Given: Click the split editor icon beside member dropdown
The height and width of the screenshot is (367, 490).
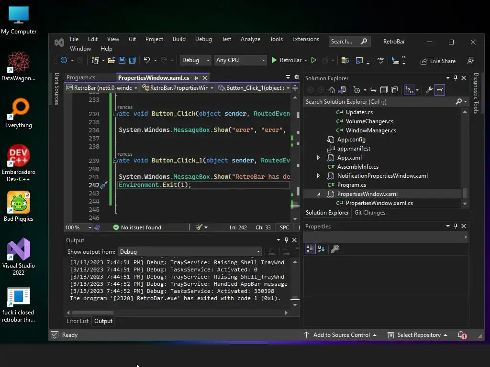Looking at the screenshot, I should (x=295, y=88).
